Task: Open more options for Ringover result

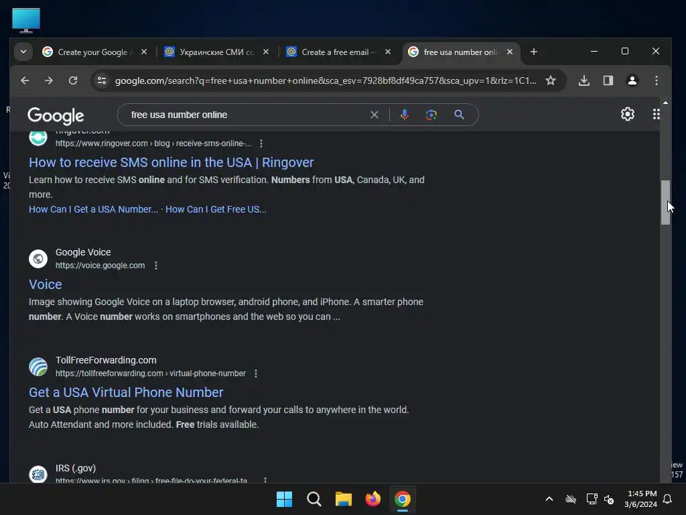Action: (261, 144)
